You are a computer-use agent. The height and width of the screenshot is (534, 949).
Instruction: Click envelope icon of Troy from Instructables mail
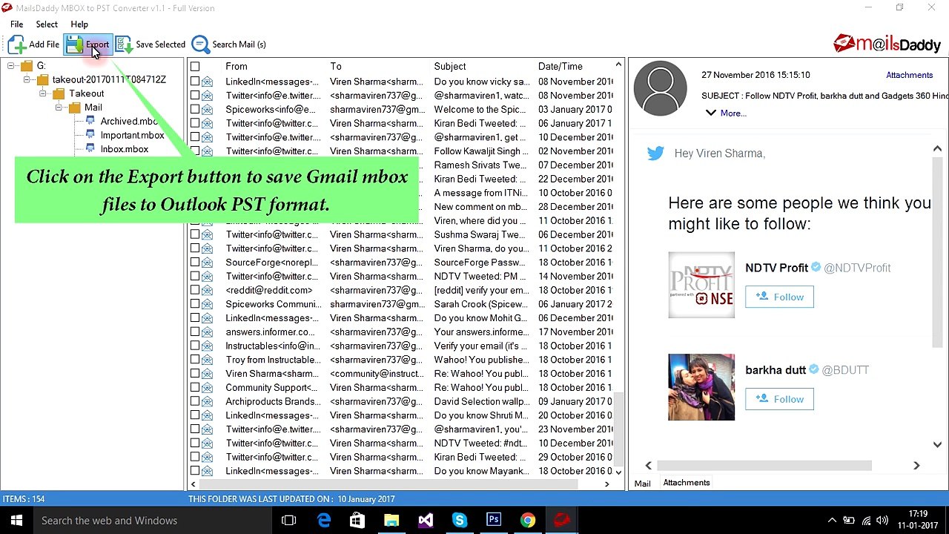coord(208,360)
